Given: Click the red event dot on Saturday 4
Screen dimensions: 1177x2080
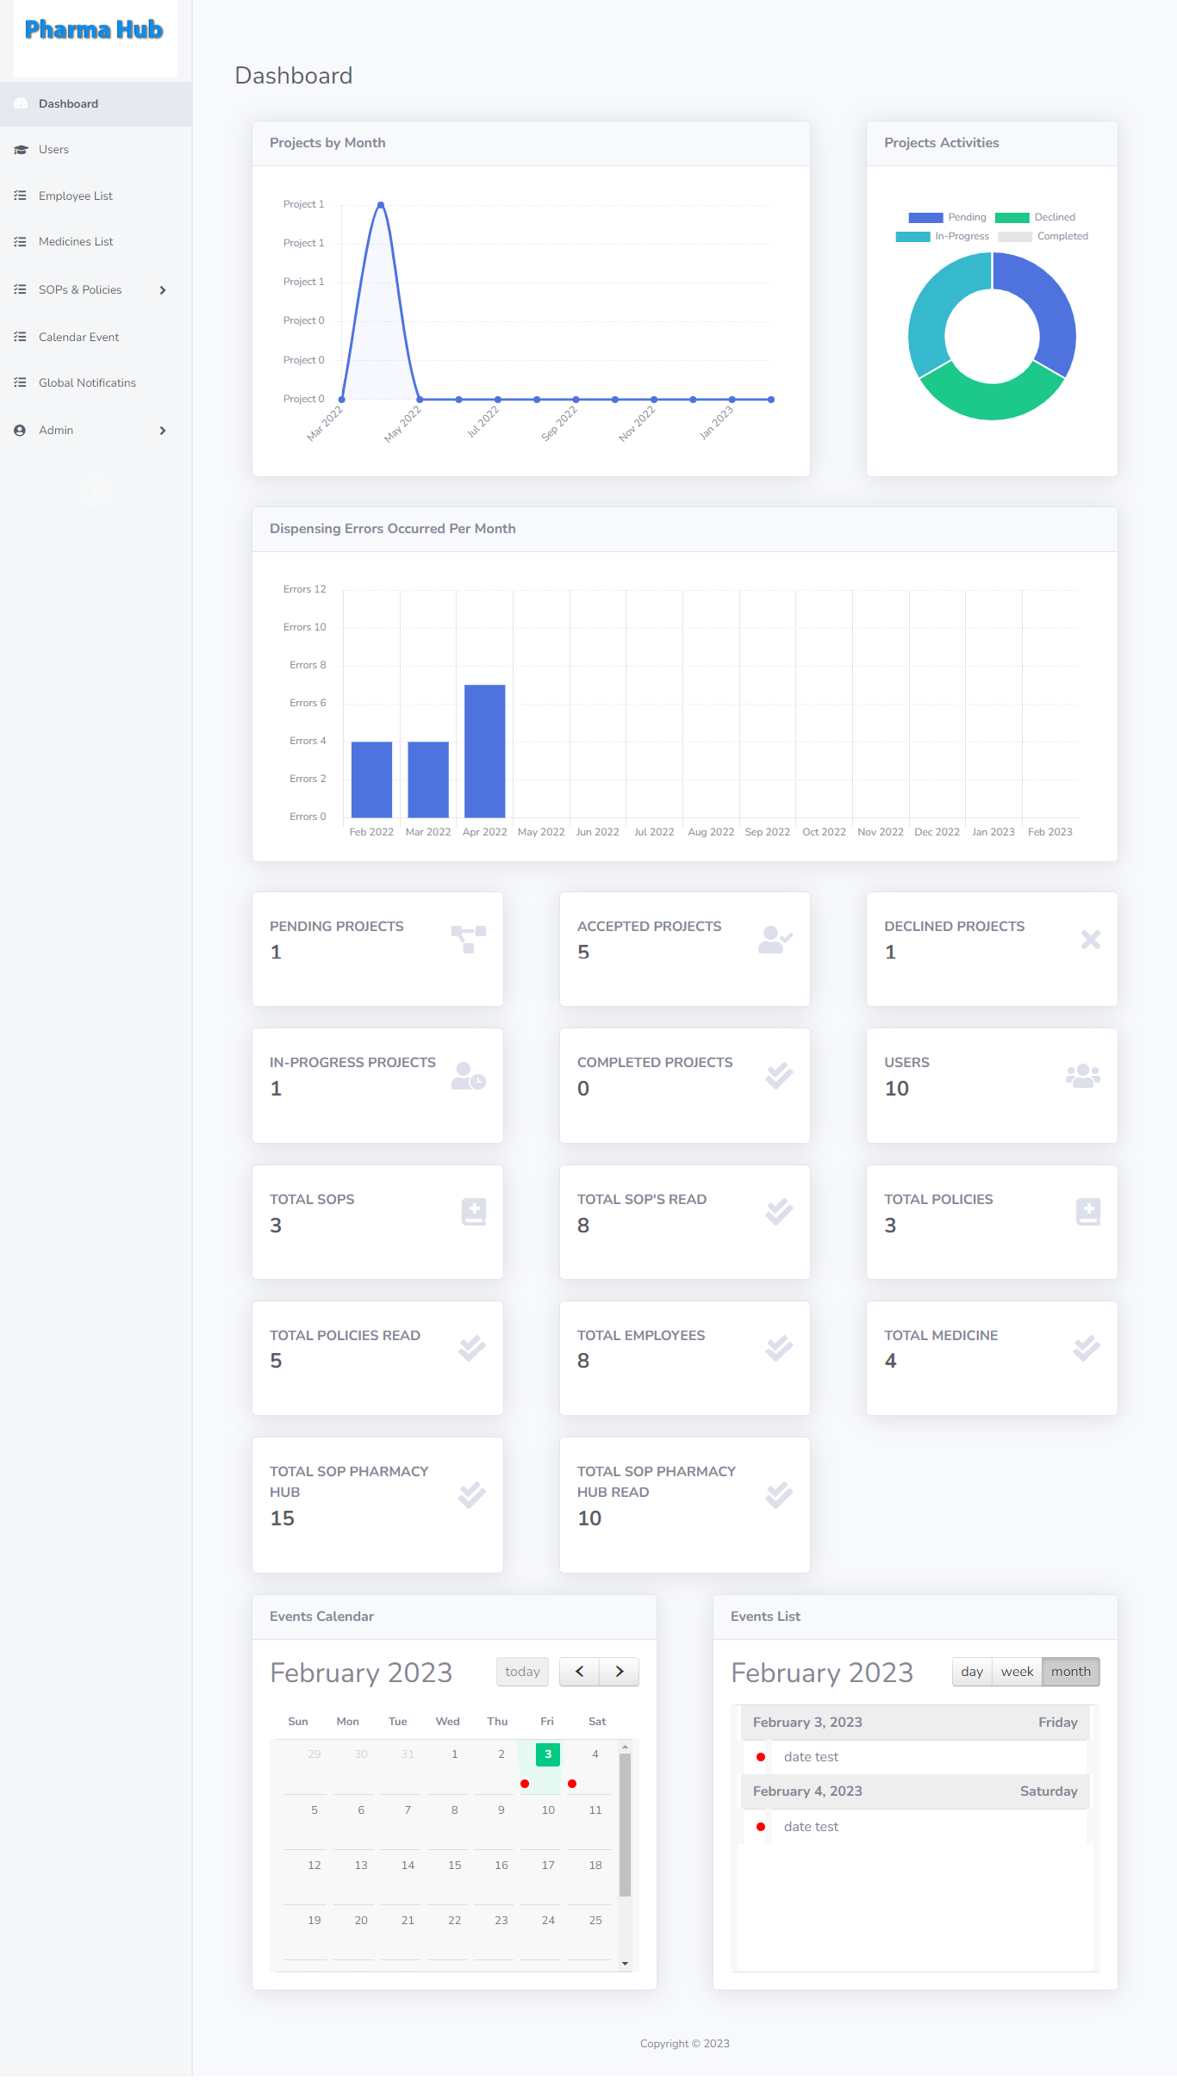Looking at the screenshot, I should (572, 1785).
